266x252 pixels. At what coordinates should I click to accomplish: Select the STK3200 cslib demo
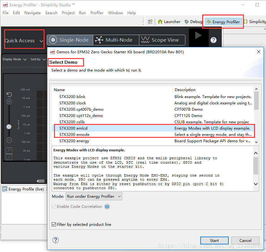153,122
